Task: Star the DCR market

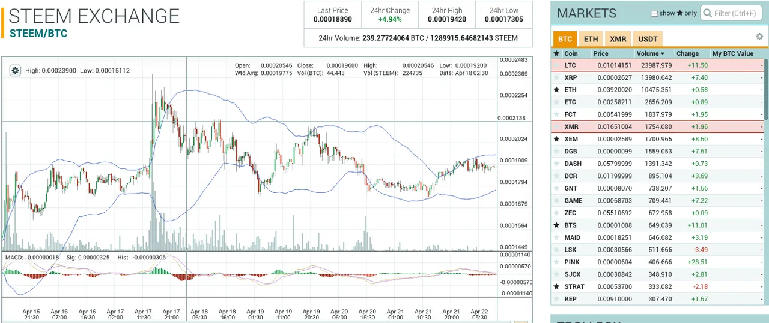Action: point(556,176)
